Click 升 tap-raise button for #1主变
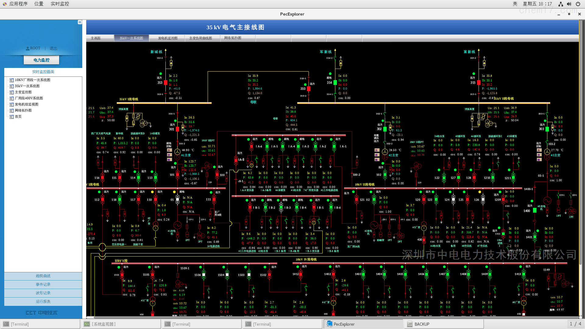585x329 pixels. coord(169,150)
